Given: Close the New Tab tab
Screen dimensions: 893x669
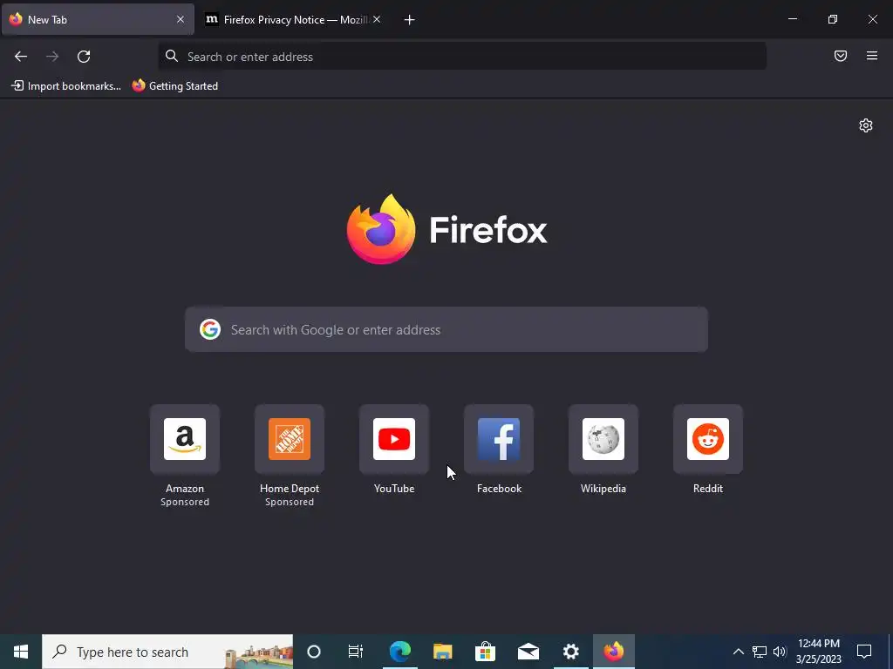Looking at the screenshot, I should pyautogui.click(x=180, y=19).
